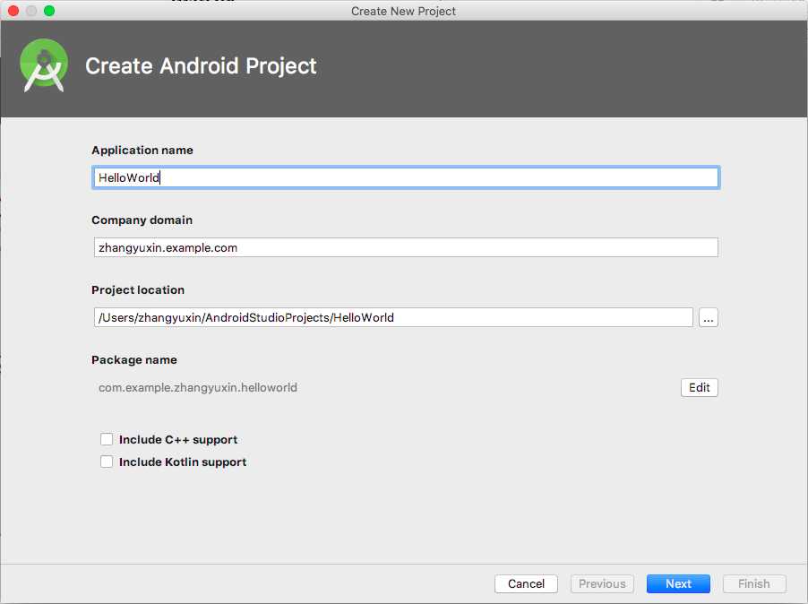Edit the package name
Viewport: 808px width, 604px height.
click(x=699, y=387)
